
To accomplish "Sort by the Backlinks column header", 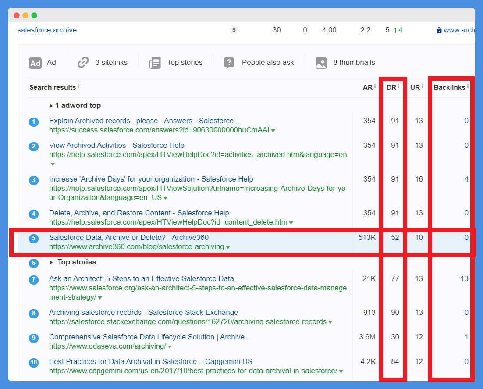I will pos(449,88).
